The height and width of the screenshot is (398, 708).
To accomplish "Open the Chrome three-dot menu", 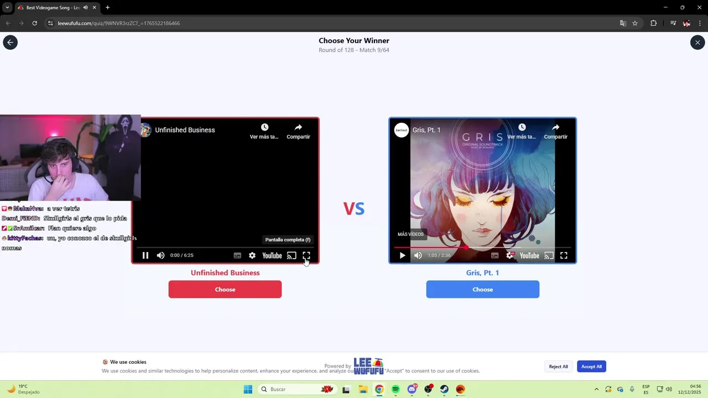I will coord(700,23).
